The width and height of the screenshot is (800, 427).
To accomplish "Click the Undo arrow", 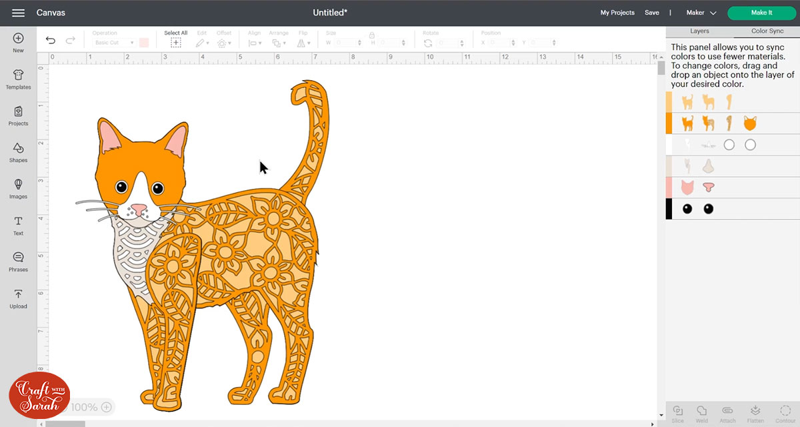I will click(51, 41).
